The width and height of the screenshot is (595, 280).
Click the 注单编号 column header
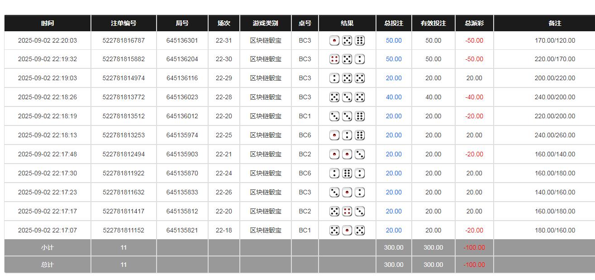[x=124, y=23]
